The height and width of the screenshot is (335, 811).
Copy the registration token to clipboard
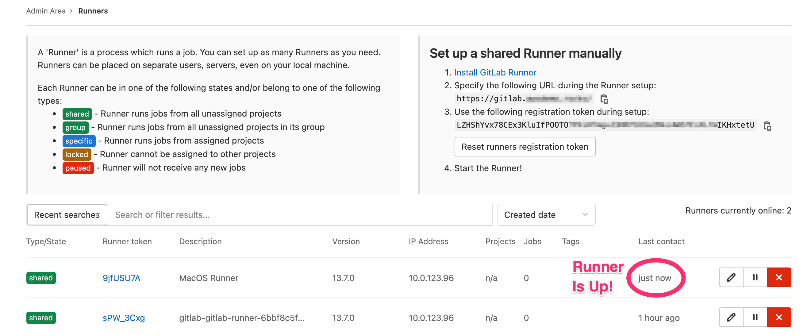tap(767, 126)
